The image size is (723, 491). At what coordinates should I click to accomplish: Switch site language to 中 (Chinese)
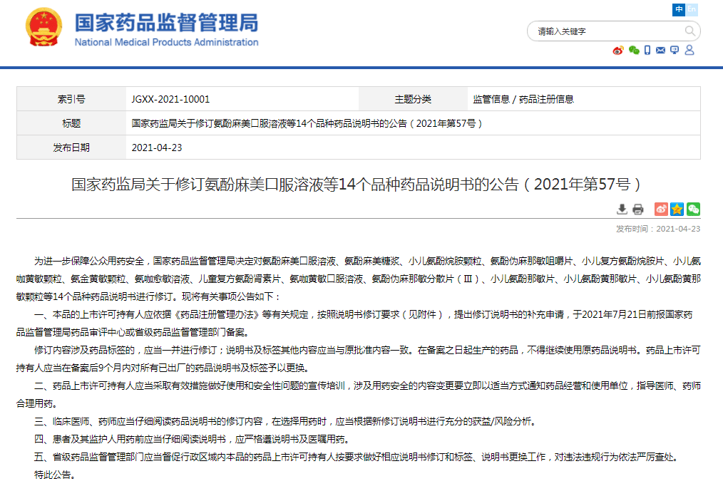pos(679,9)
